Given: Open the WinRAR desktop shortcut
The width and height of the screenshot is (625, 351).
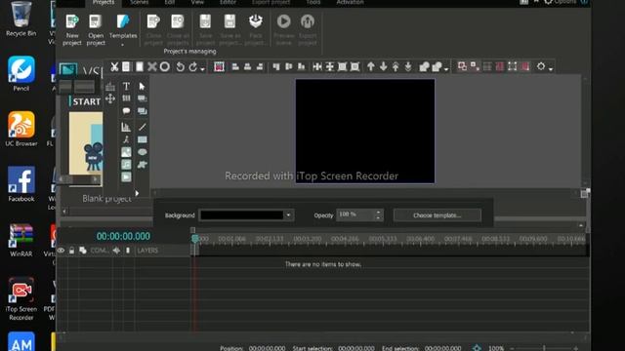Looking at the screenshot, I should pyautogui.click(x=21, y=240).
